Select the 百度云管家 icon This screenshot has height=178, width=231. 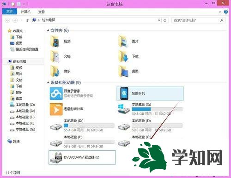click(56, 94)
